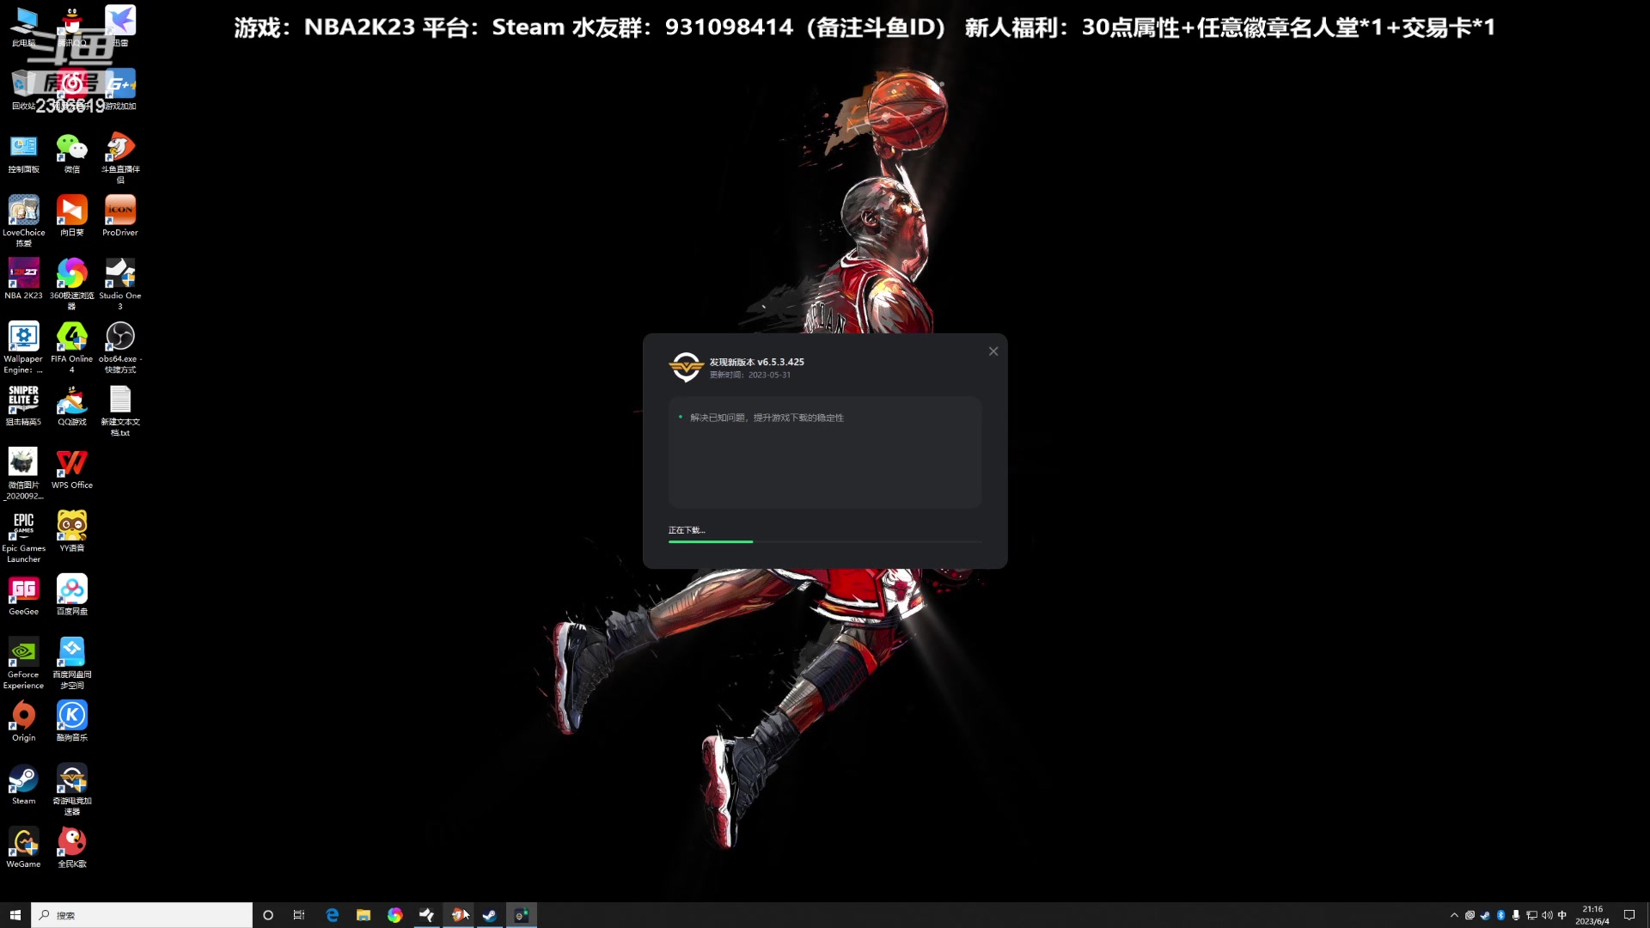
Task: Switch to Studio One on the taskbar
Action: [426, 915]
